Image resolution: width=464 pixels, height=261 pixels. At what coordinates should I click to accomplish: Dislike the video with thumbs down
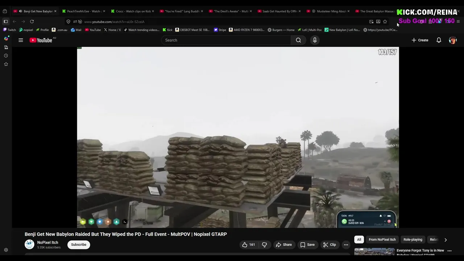(264, 245)
